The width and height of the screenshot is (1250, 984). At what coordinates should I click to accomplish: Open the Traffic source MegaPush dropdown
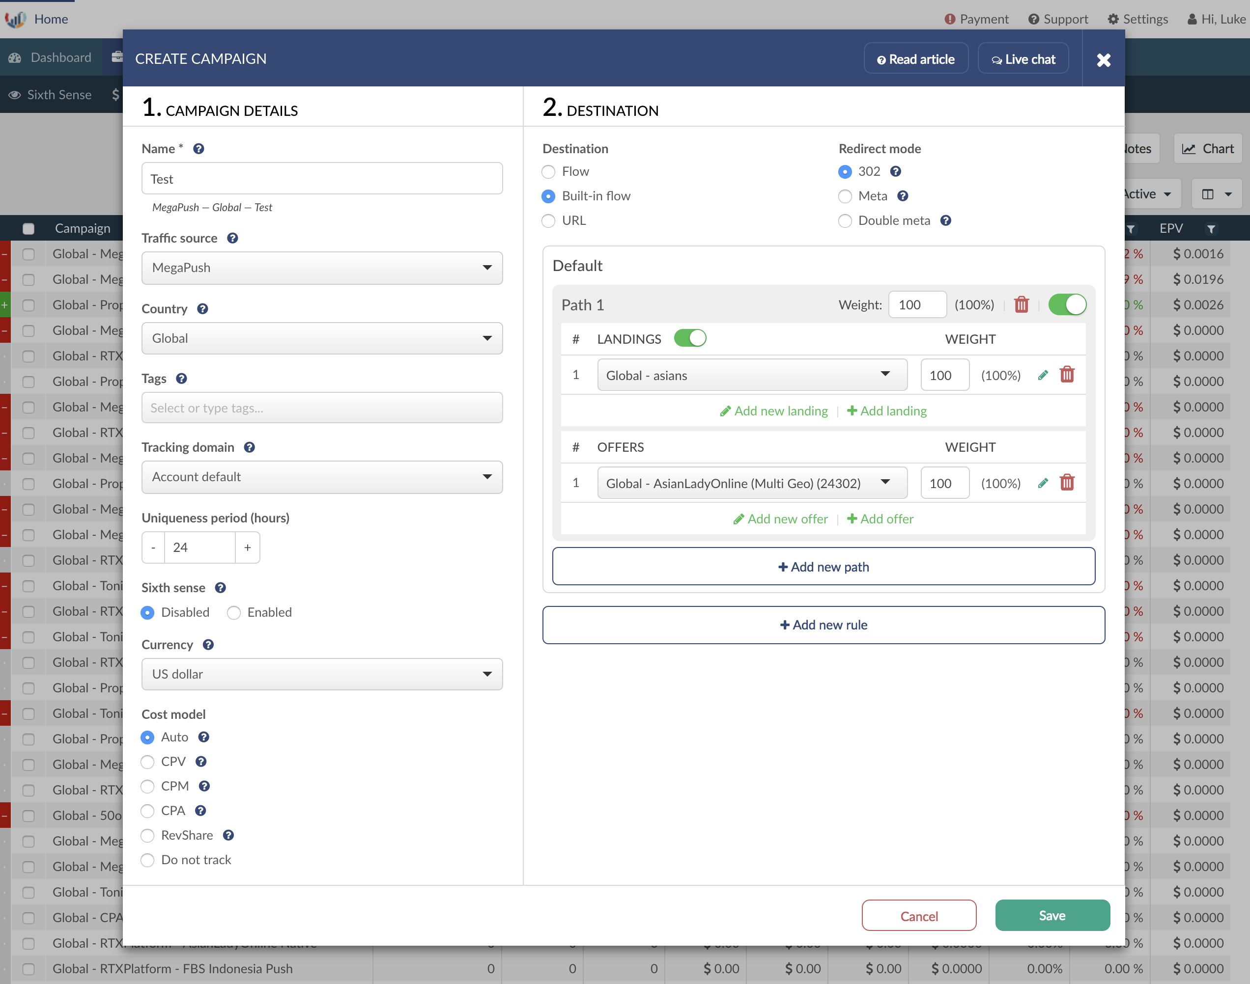pos(322,268)
